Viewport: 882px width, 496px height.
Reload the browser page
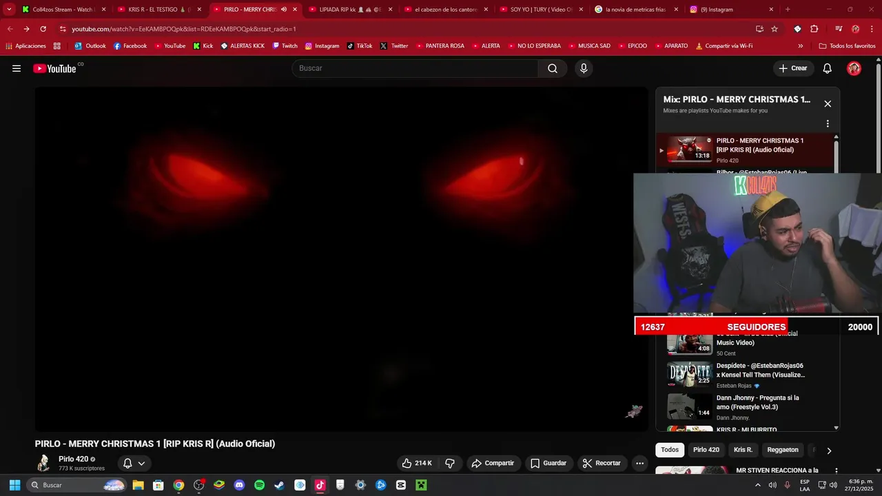pyautogui.click(x=43, y=29)
